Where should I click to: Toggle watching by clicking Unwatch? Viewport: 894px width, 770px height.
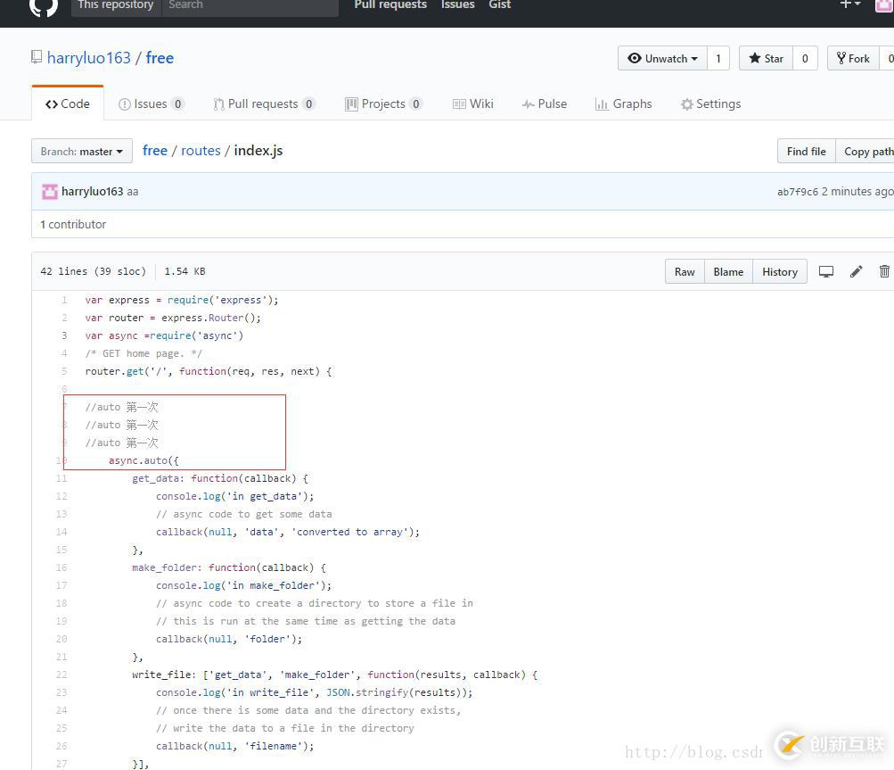click(662, 58)
